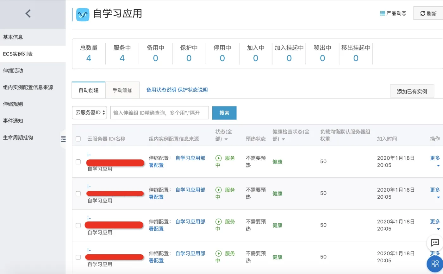Open 伸缩规则 in the sidebar
Viewport: 443px width, 274px height.
(13, 104)
